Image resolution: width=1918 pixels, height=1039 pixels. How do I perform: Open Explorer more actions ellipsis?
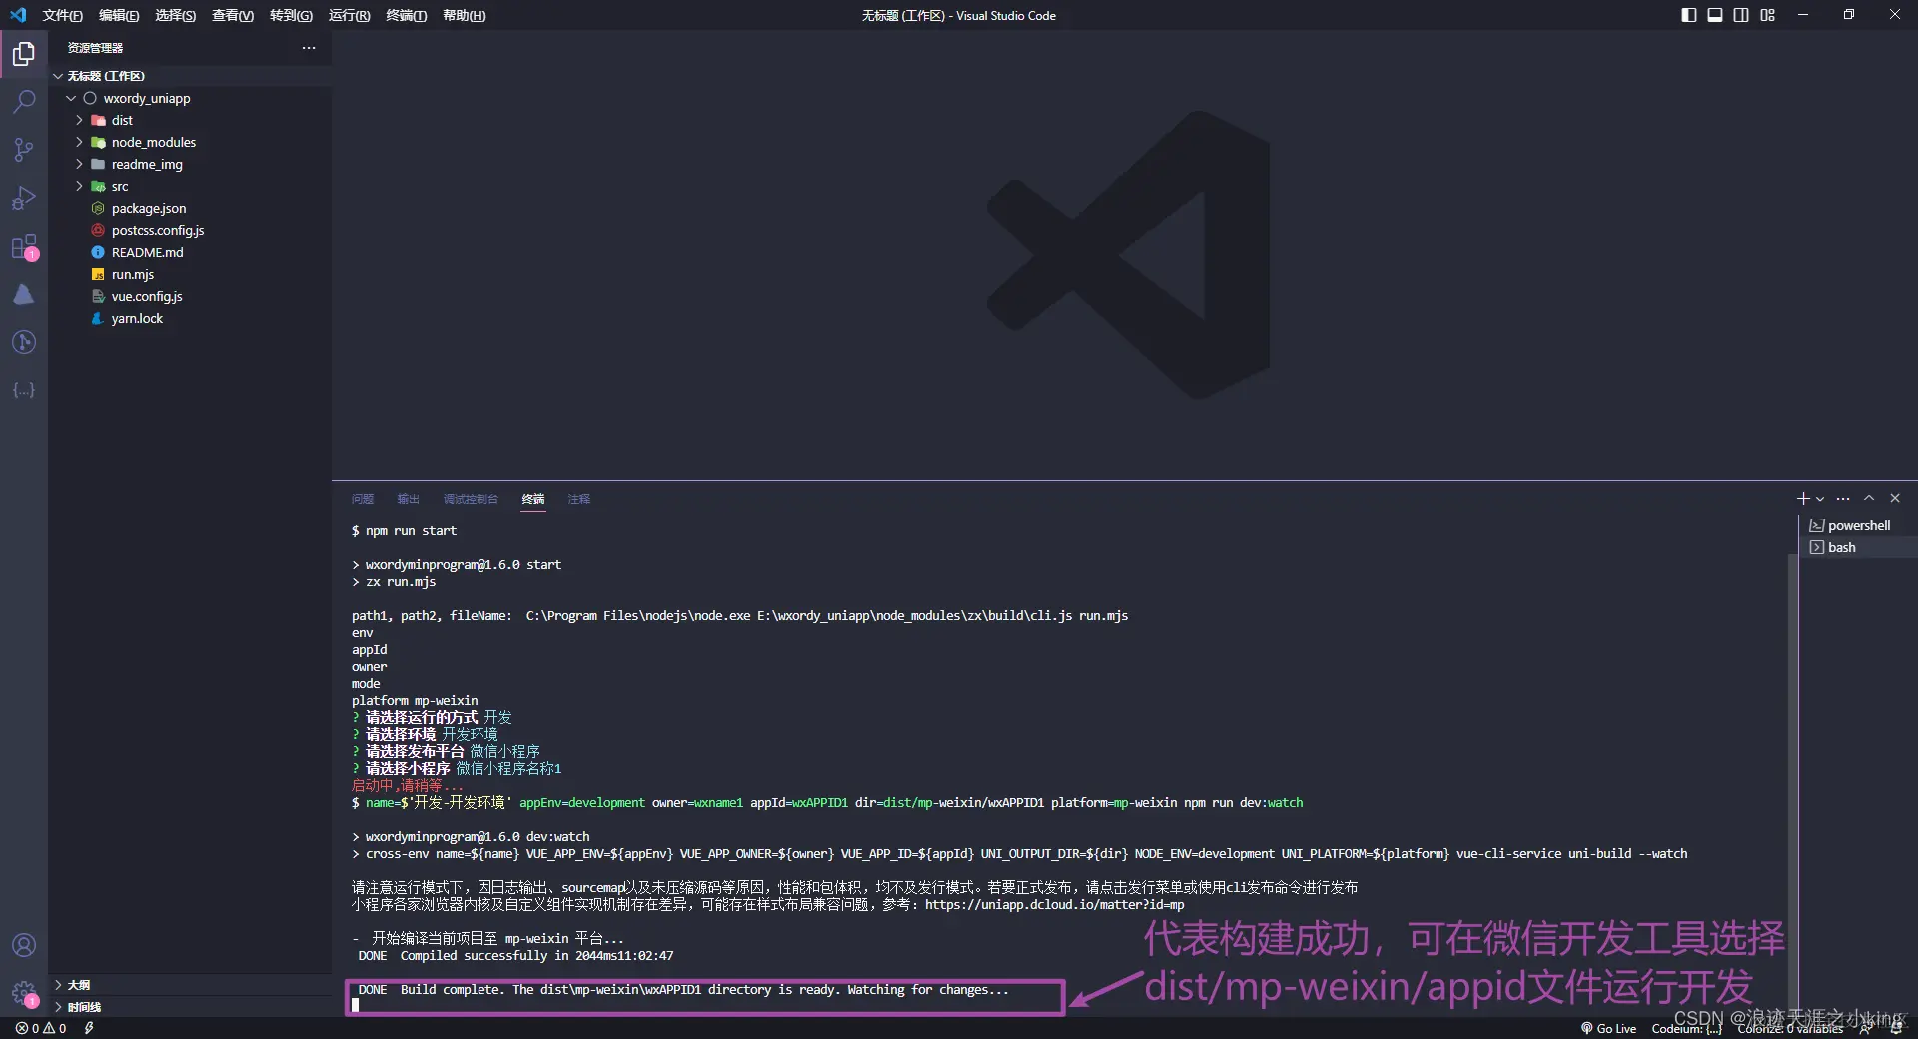309,48
